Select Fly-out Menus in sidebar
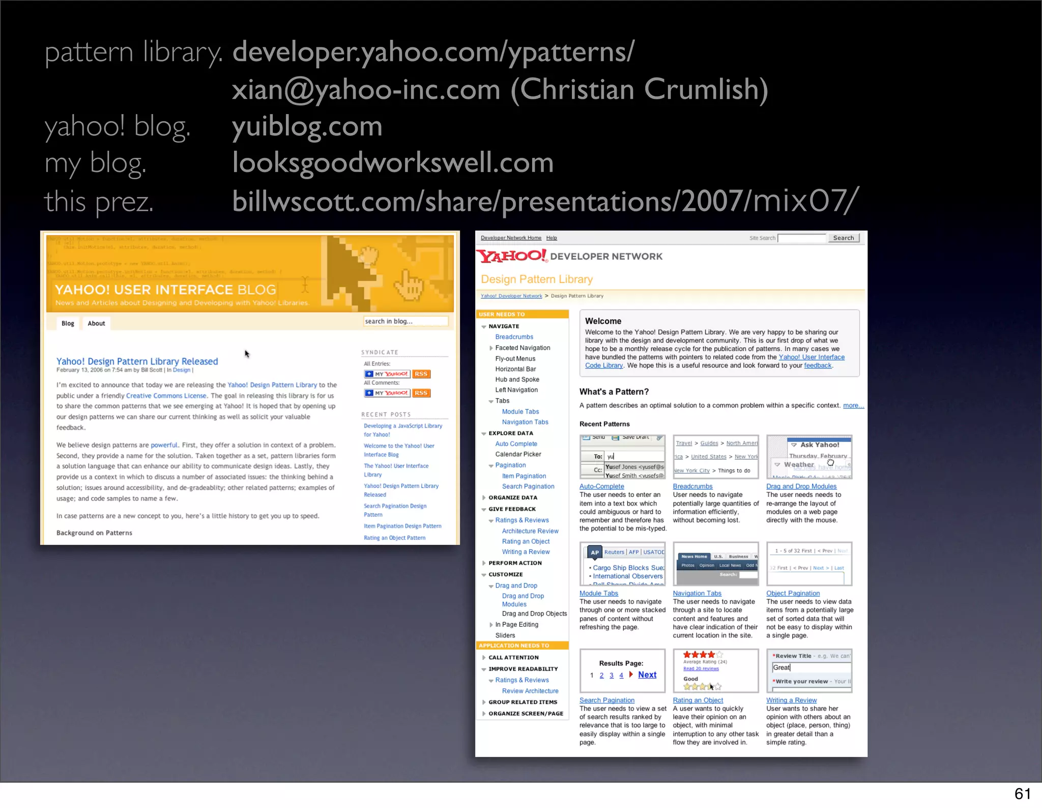 [515, 359]
